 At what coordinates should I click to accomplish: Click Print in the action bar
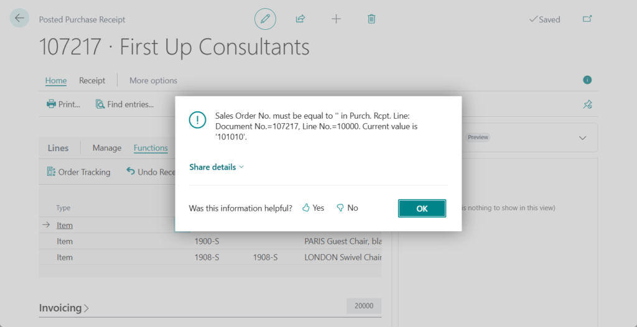pyautogui.click(x=63, y=104)
